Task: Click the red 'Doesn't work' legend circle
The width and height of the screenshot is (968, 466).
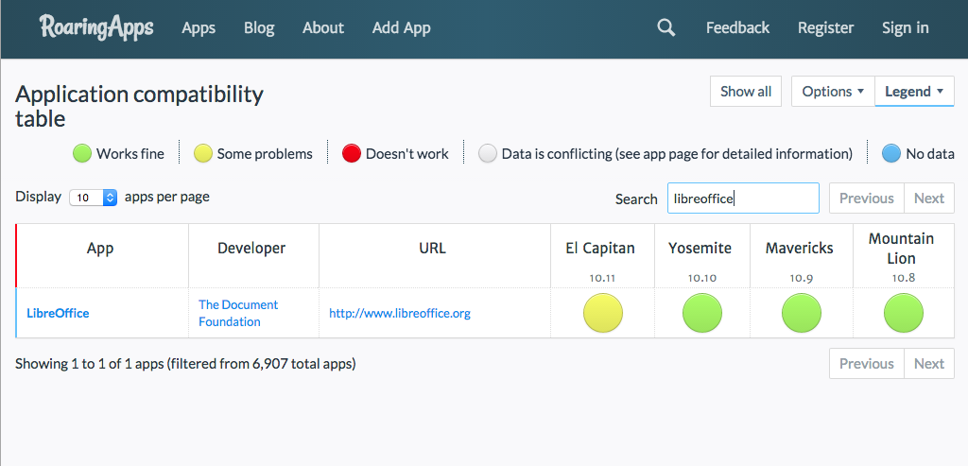Action: (x=352, y=154)
